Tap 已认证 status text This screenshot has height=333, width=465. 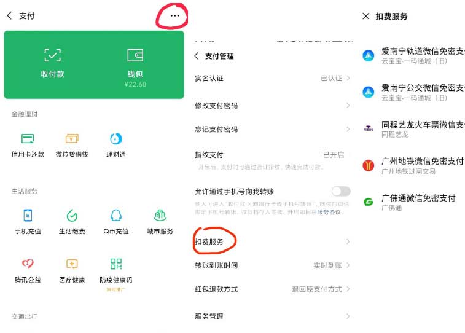[x=332, y=78]
